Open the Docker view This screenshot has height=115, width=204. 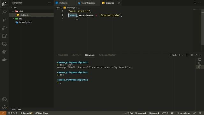[x=4, y=60]
